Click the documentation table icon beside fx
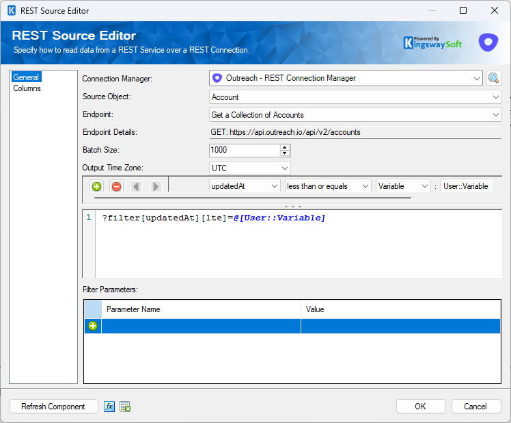Screen dimensions: 511x423 125,407
